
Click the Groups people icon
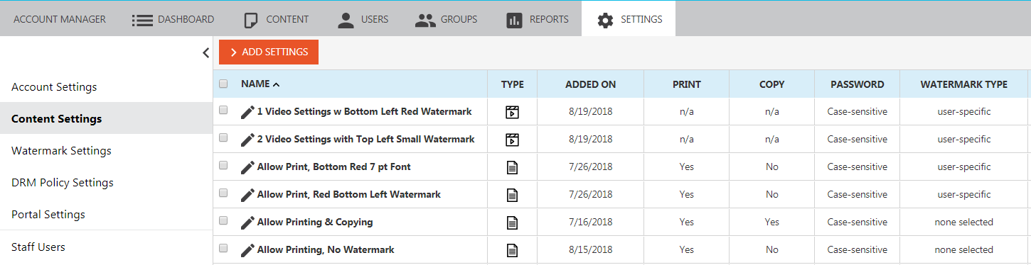coord(425,20)
